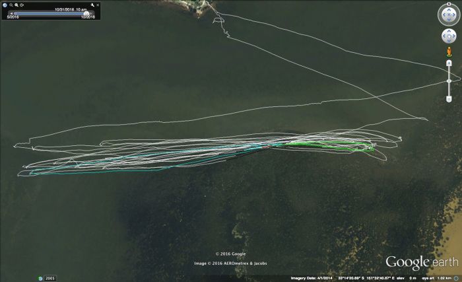Click the zoom slider handle

pos(449,81)
